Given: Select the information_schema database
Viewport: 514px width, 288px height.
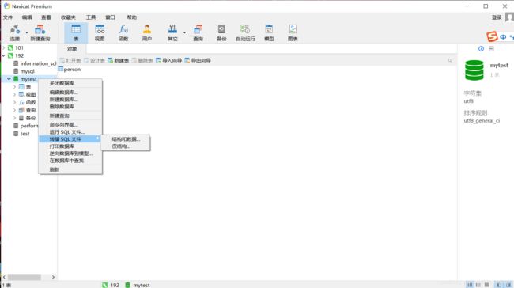Looking at the screenshot, I should pyautogui.click(x=35, y=63).
